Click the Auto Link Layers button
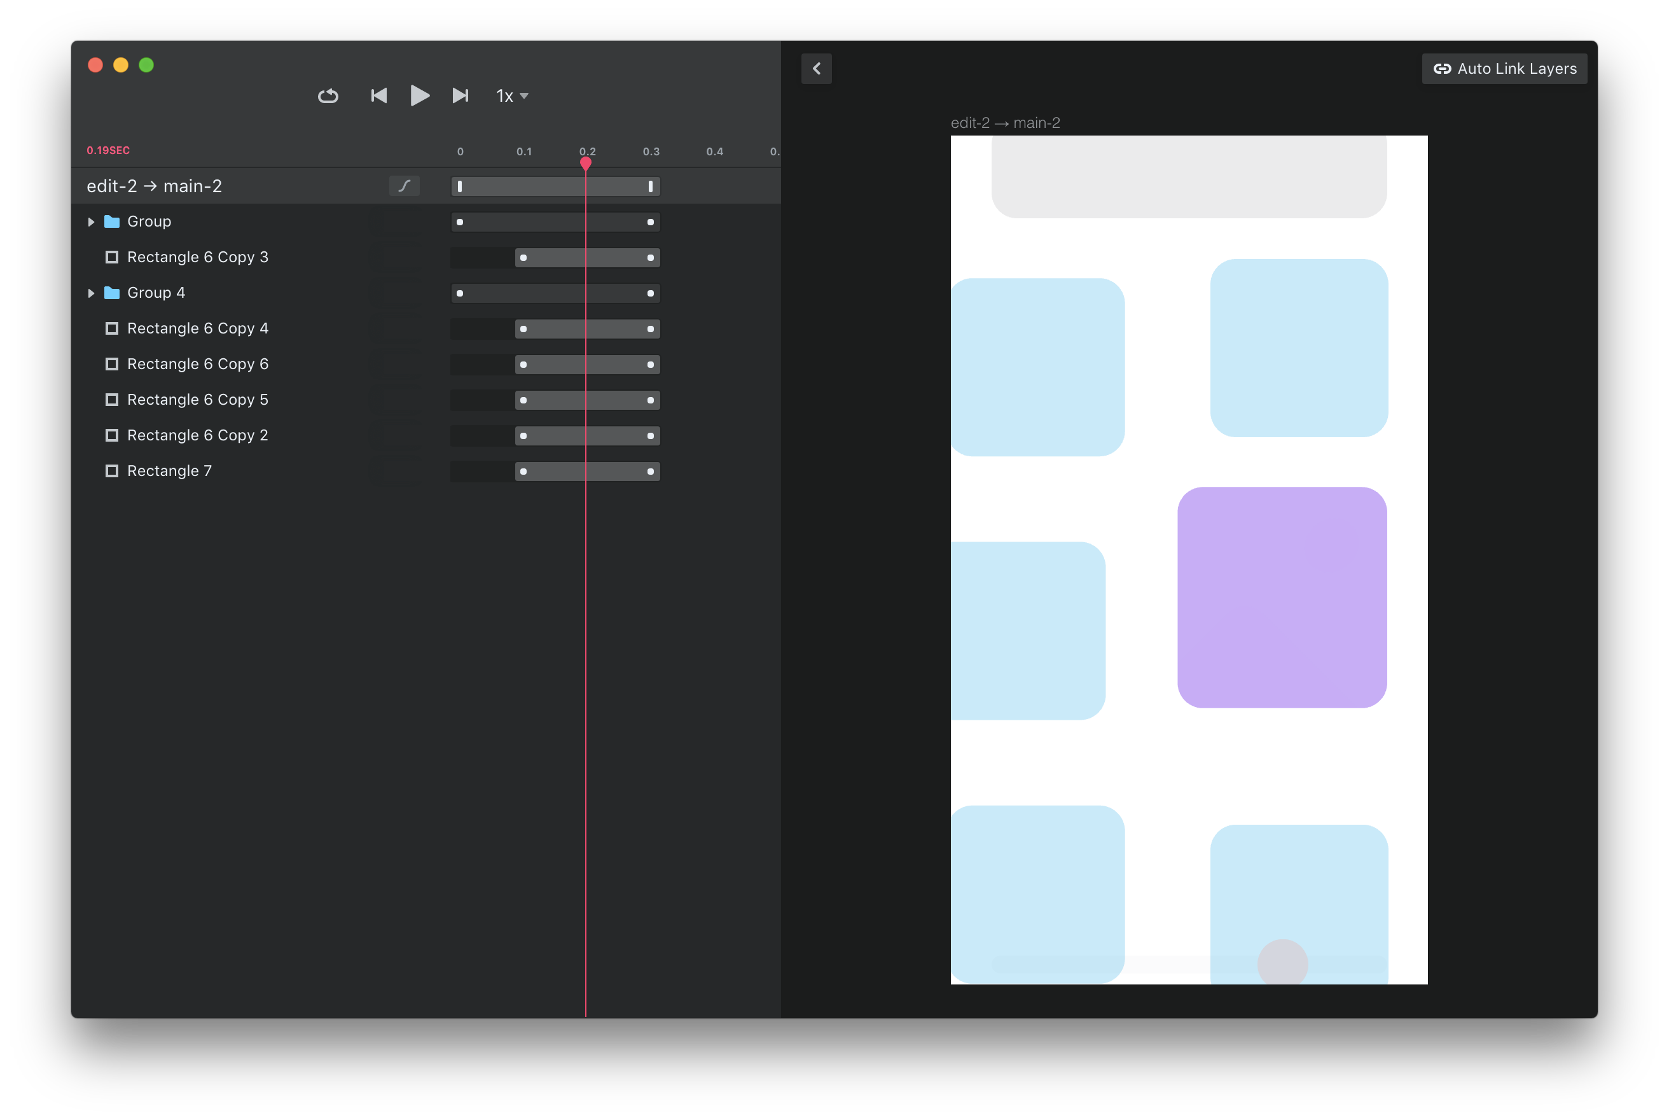This screenshot has height=1120, width=1669. [x=1504, y=69]
